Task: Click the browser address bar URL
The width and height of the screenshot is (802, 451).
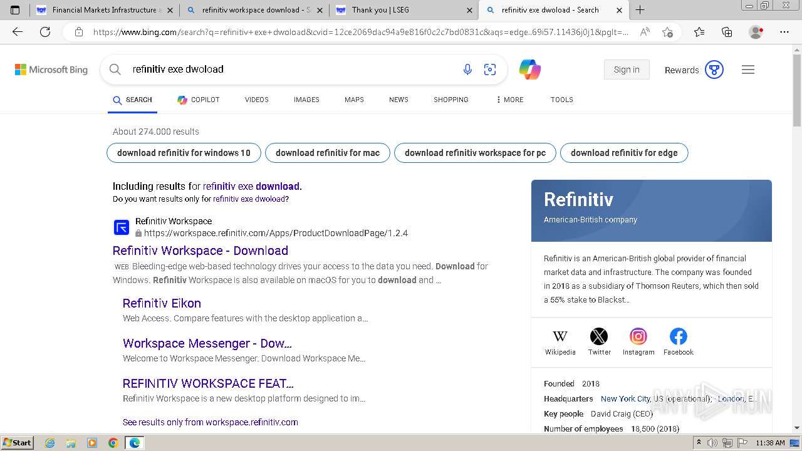Action: (360, 32)
